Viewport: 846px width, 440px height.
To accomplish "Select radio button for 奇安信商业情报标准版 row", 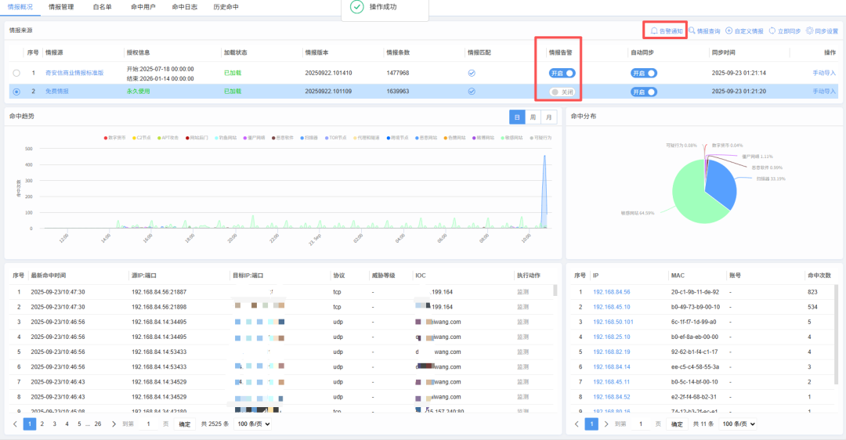I will (x=16, y=73).
